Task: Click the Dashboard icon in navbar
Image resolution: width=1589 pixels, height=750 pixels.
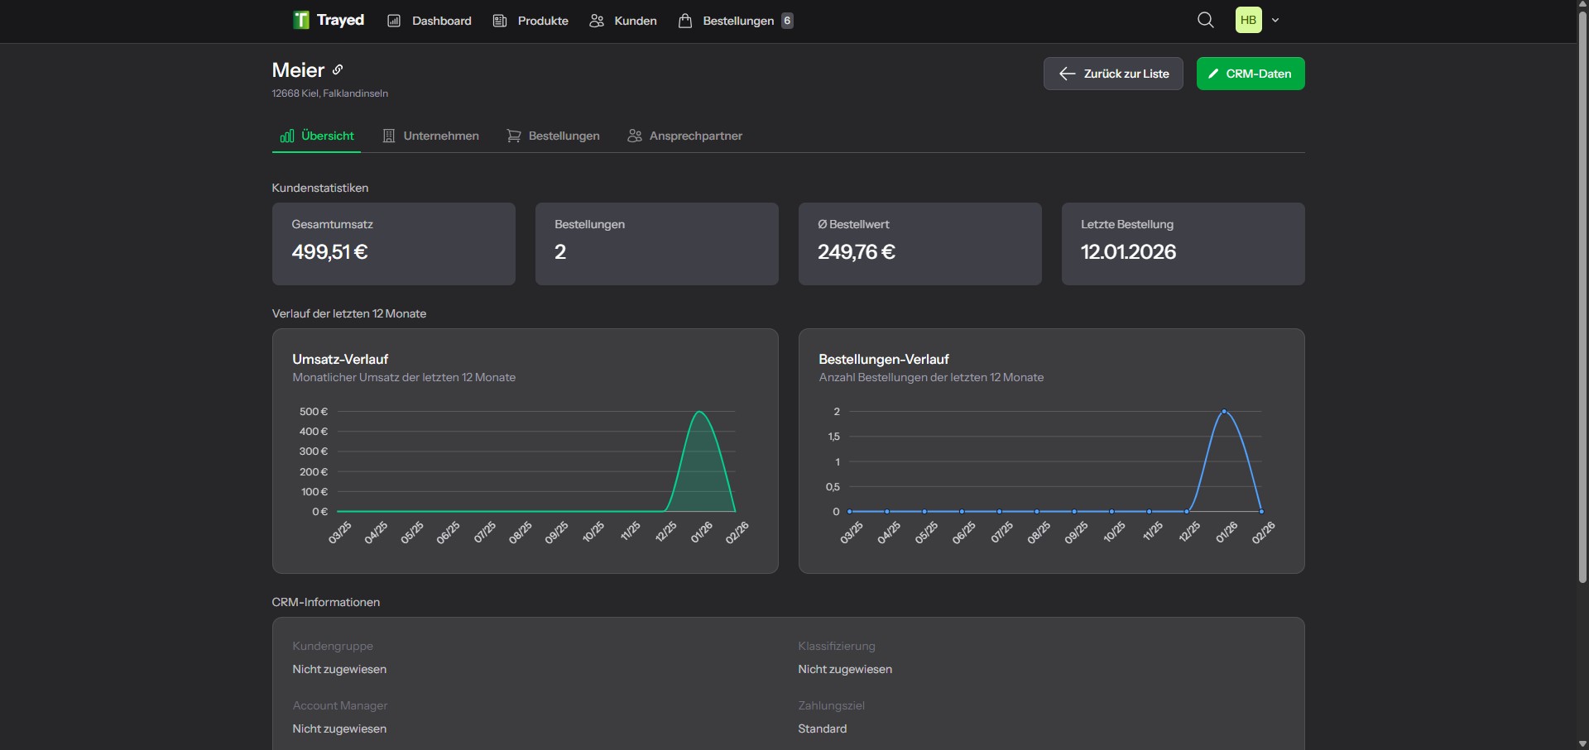Action: [394, 21]
